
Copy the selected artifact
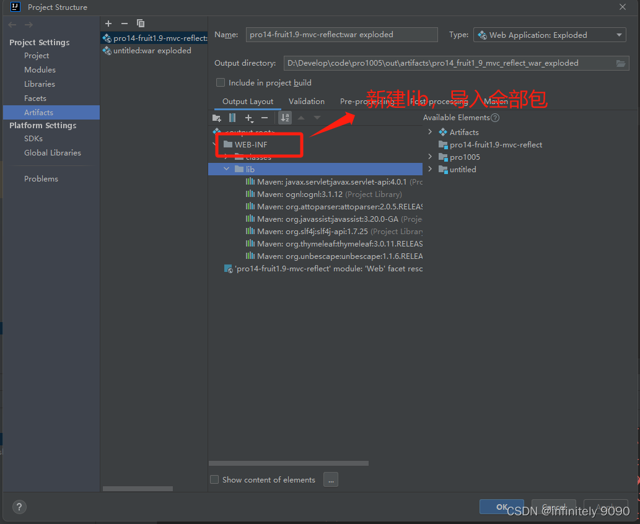pyautogui.click(x=141, y=24)
